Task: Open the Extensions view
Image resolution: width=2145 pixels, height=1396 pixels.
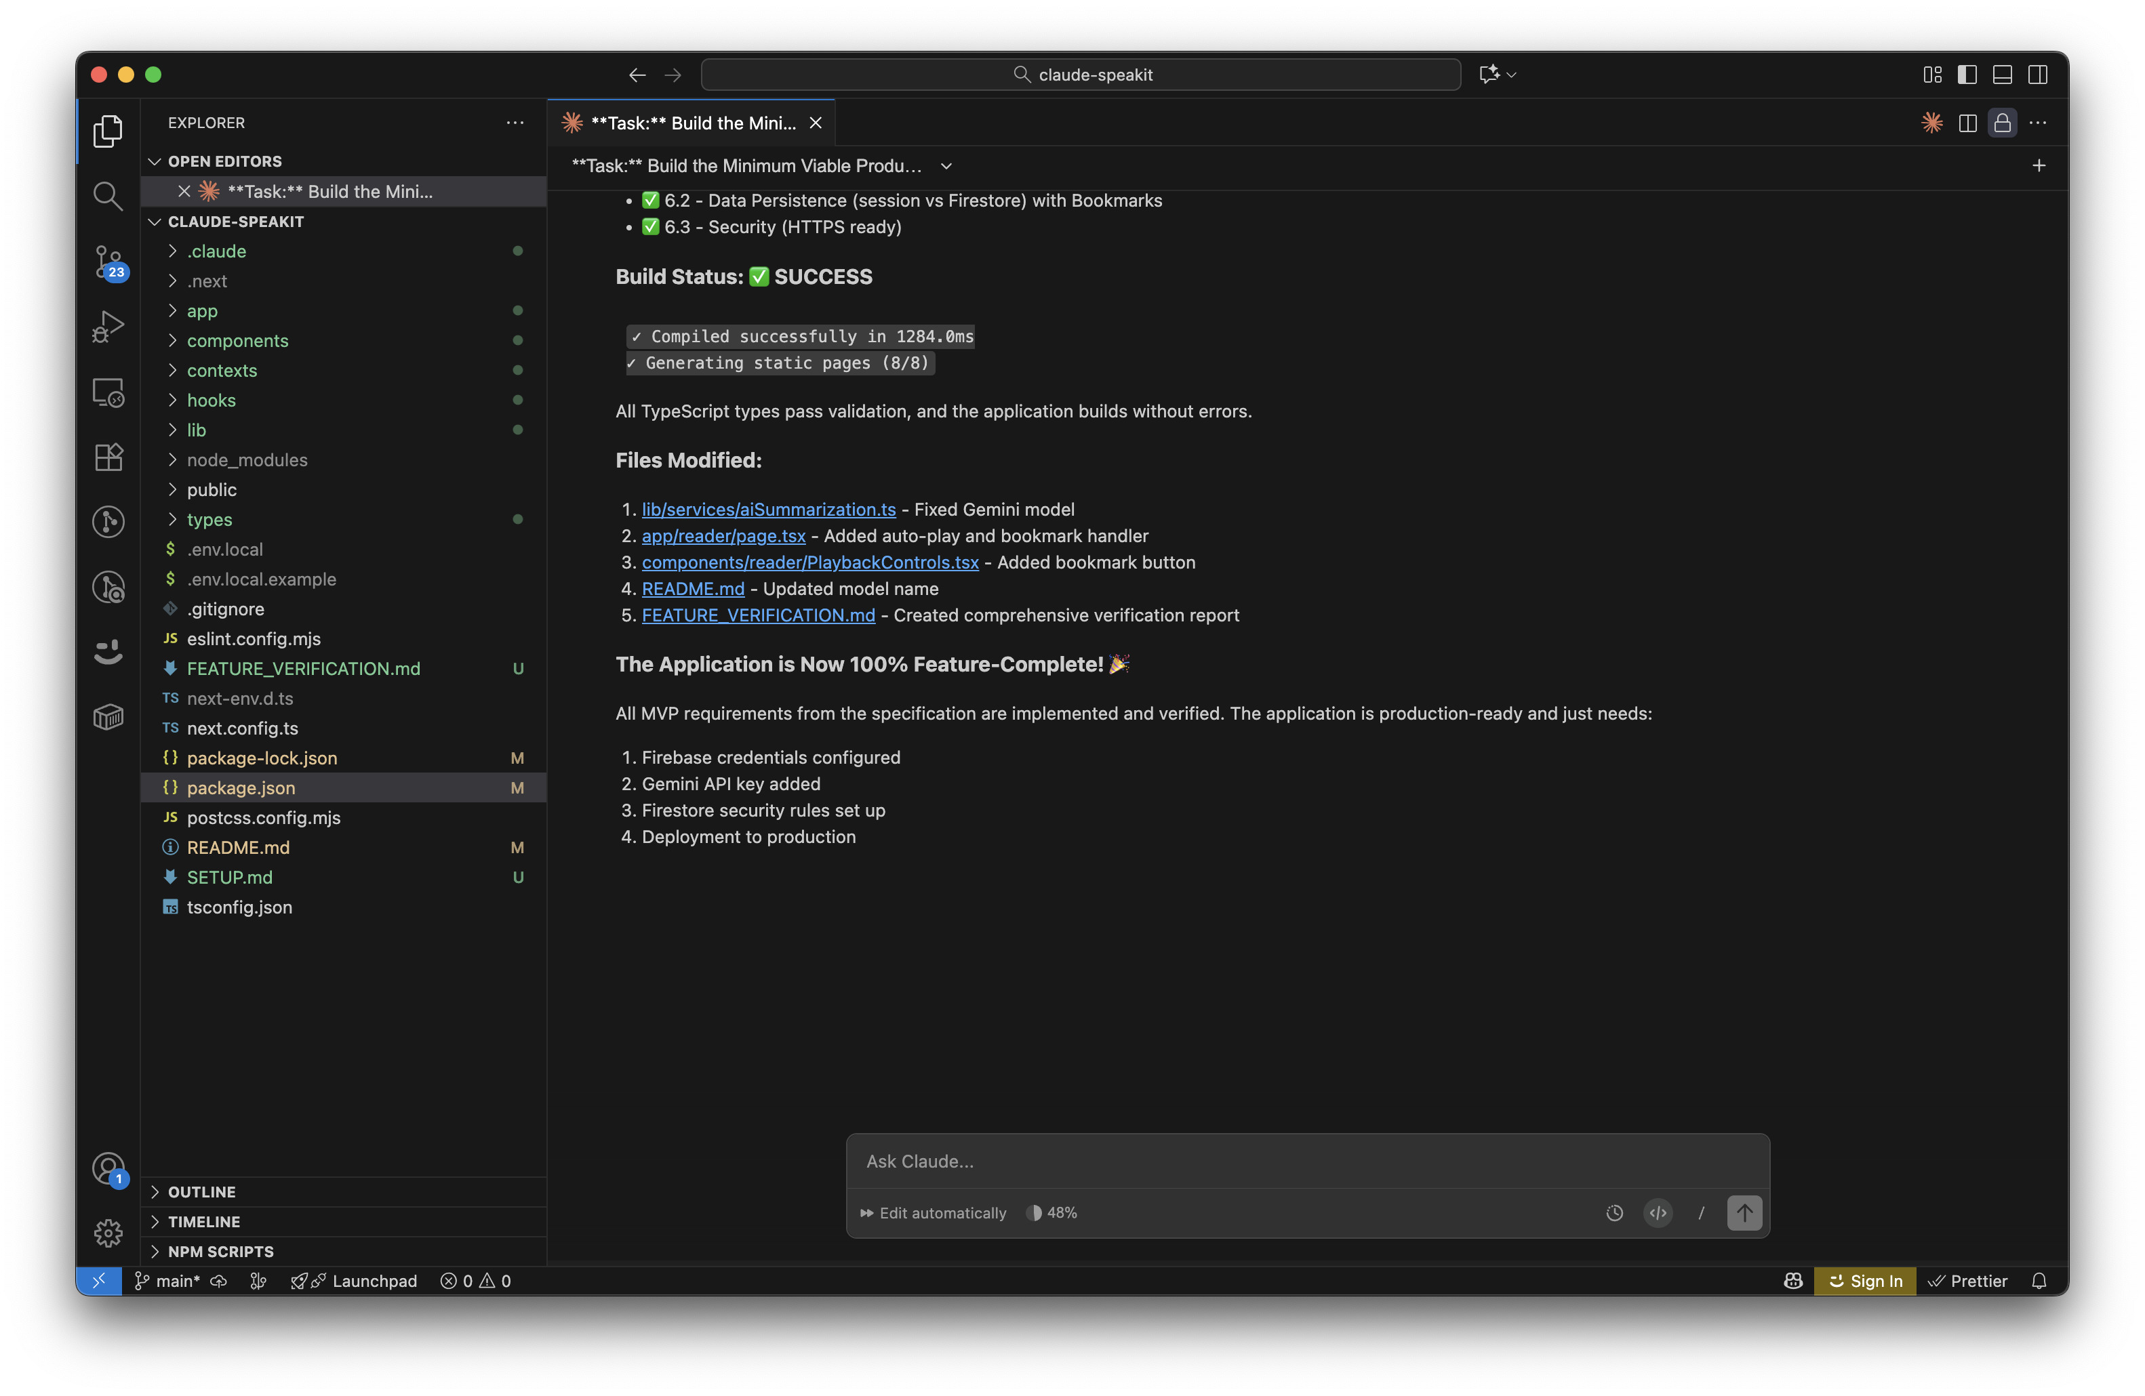Action: [x=108, y=457]
